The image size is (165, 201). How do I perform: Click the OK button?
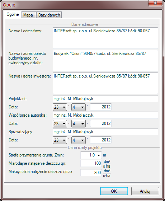(x=114, y=191)
